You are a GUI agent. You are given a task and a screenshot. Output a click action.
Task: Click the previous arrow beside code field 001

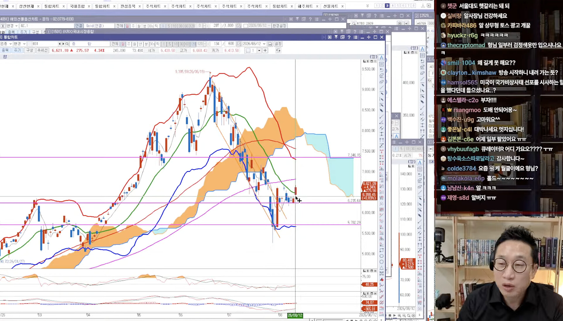point(60,44)
